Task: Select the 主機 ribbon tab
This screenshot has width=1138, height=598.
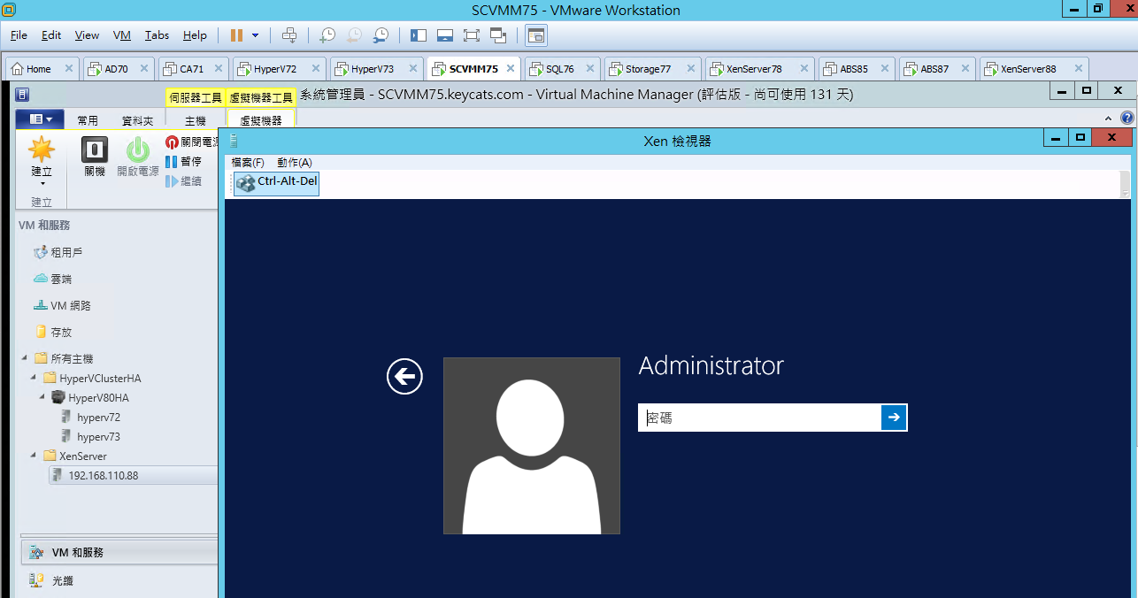Action: pos(196,121)
